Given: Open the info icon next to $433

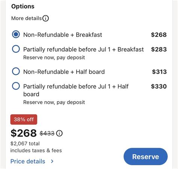Looking at the screenshot, I should tap(59, 133).
